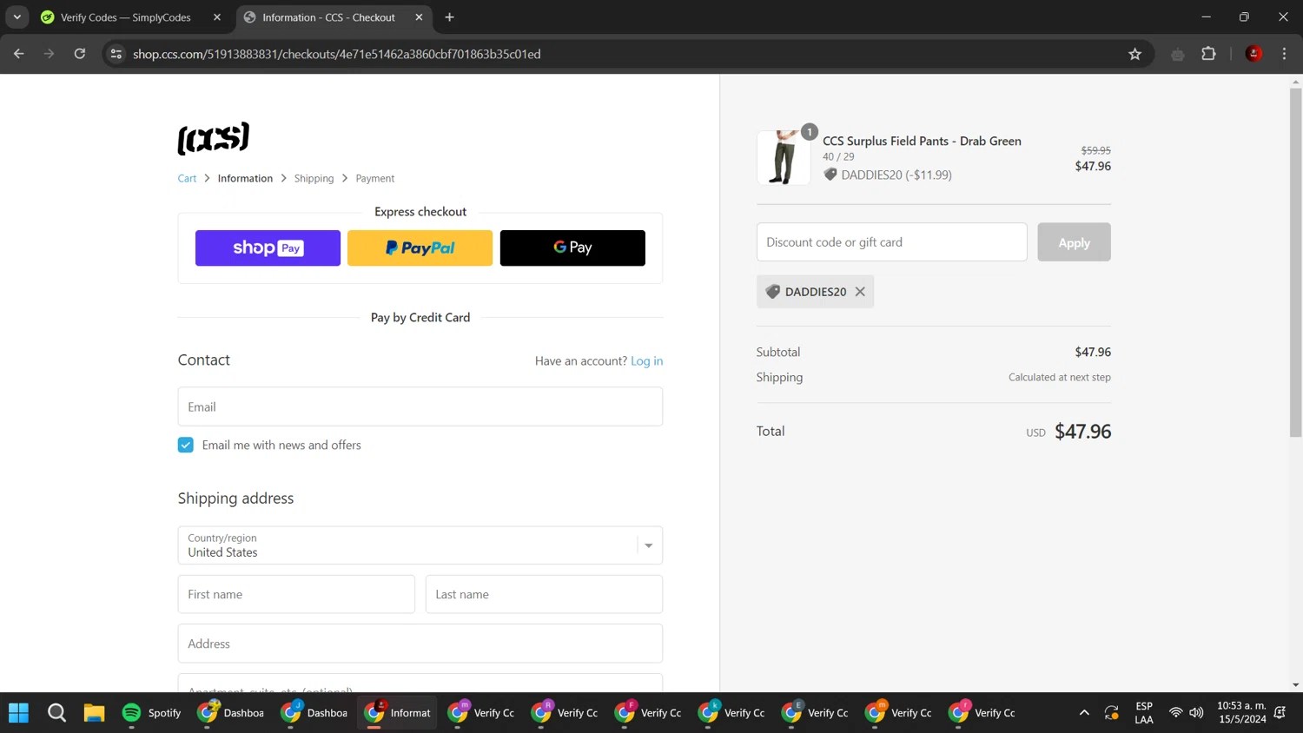
Task: Click the Address input field
Action: pyautogui.click(x=420, y=644)
